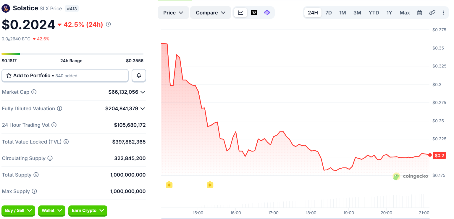Open the Total Value Locked info icon
The height and width of the screenshot is (219, 454).
(x=66, y=142)
